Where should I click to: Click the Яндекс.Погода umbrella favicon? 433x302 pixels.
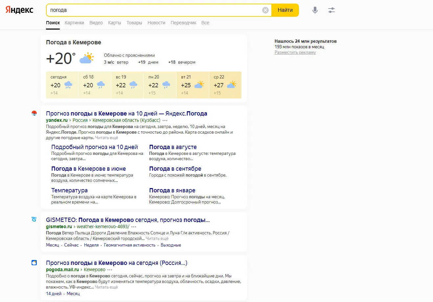(x=34, y=113)
